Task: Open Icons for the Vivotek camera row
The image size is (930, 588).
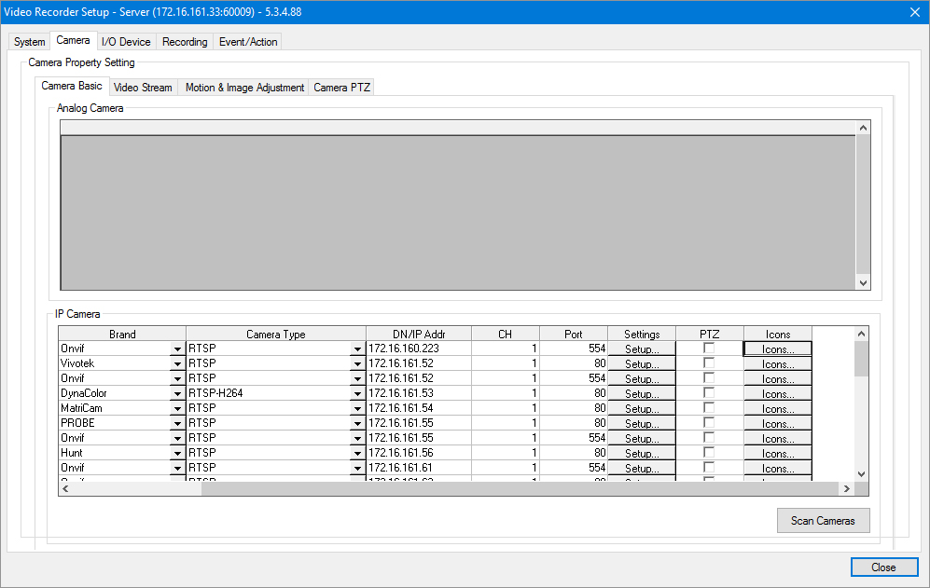Action: tap(777, 363)
